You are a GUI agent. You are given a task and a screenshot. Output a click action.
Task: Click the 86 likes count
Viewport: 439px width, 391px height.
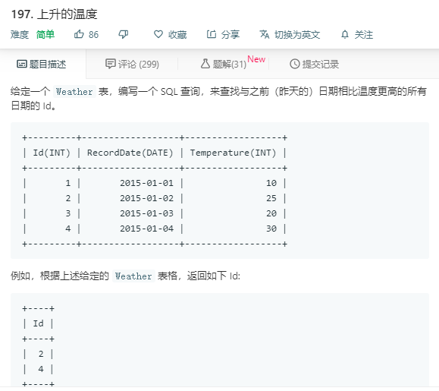93,34
